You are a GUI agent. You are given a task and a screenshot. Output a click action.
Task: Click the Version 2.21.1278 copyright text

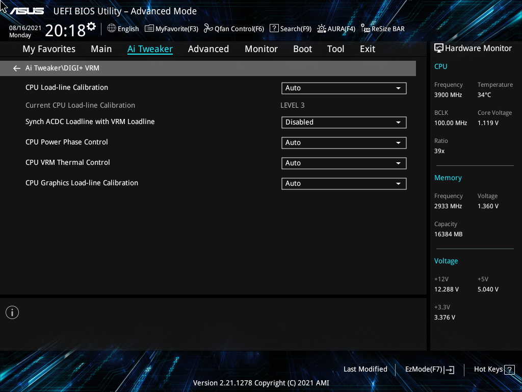coord(261,383)
